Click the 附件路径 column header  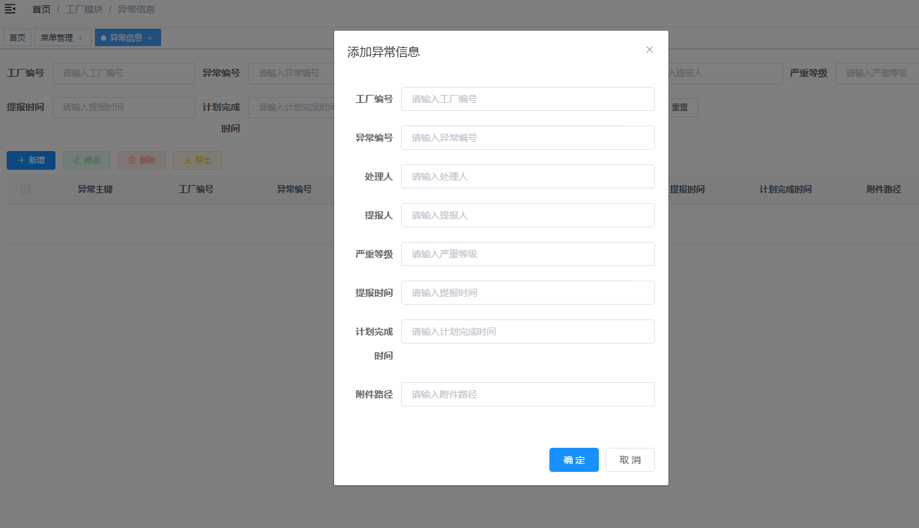(884, 190)
